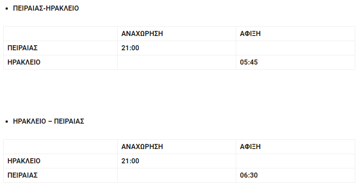Viewport: 358px width, 185px height.
Task: Click the ΠΕΙΡΑΙΑΣ-ΗΡΑΚΛΕΙΟ route heading
Action: tap(46, 8)
